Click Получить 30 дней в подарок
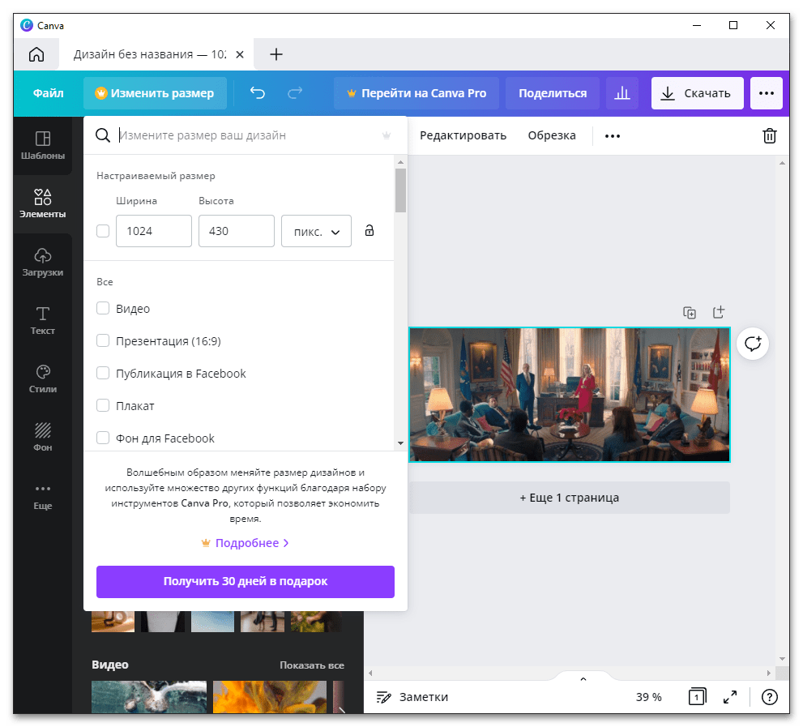Image resolution: width=803 pixels, height=727 pixels. coord(246,581)
